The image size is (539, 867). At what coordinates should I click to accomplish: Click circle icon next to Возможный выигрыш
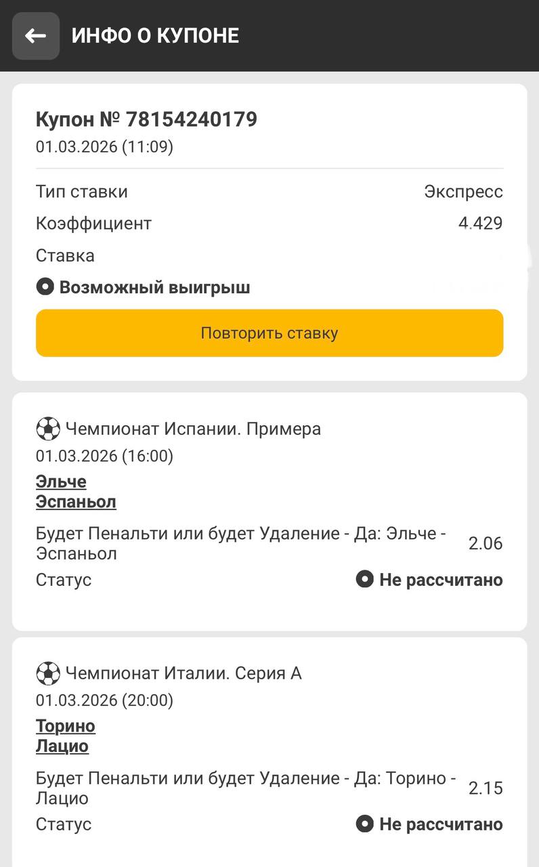(45, 287)
